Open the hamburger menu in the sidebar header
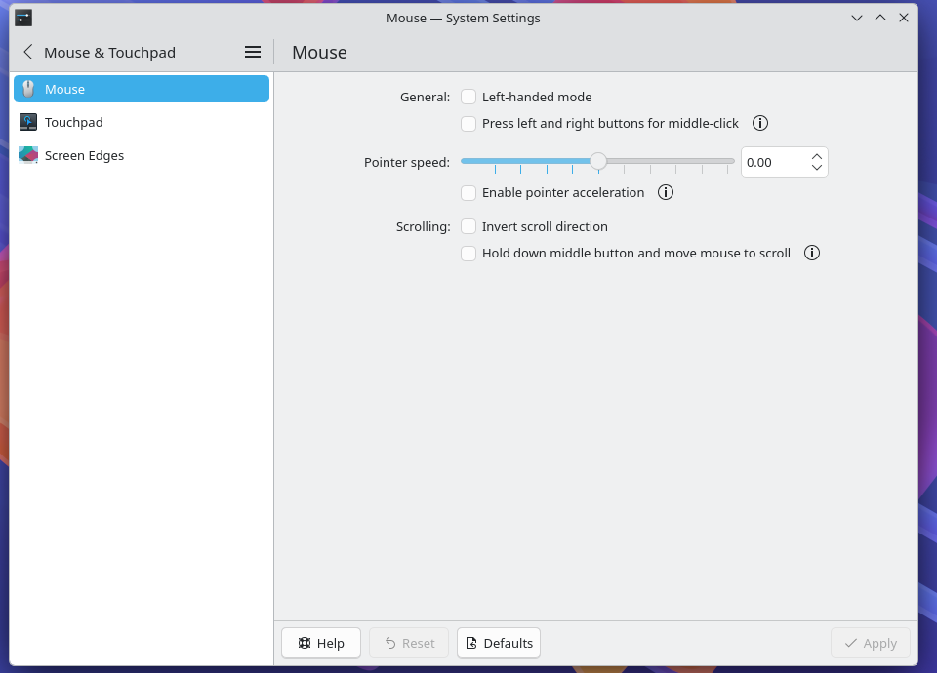 point(253,52)
